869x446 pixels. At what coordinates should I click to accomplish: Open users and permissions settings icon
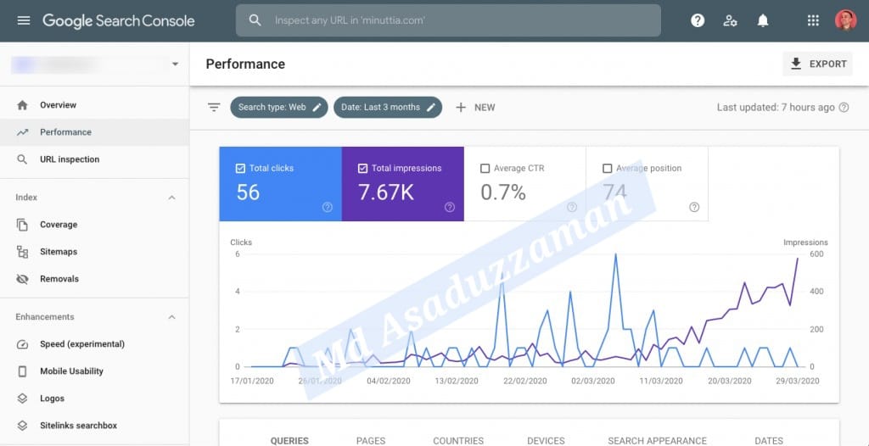(x=730, y=20)
